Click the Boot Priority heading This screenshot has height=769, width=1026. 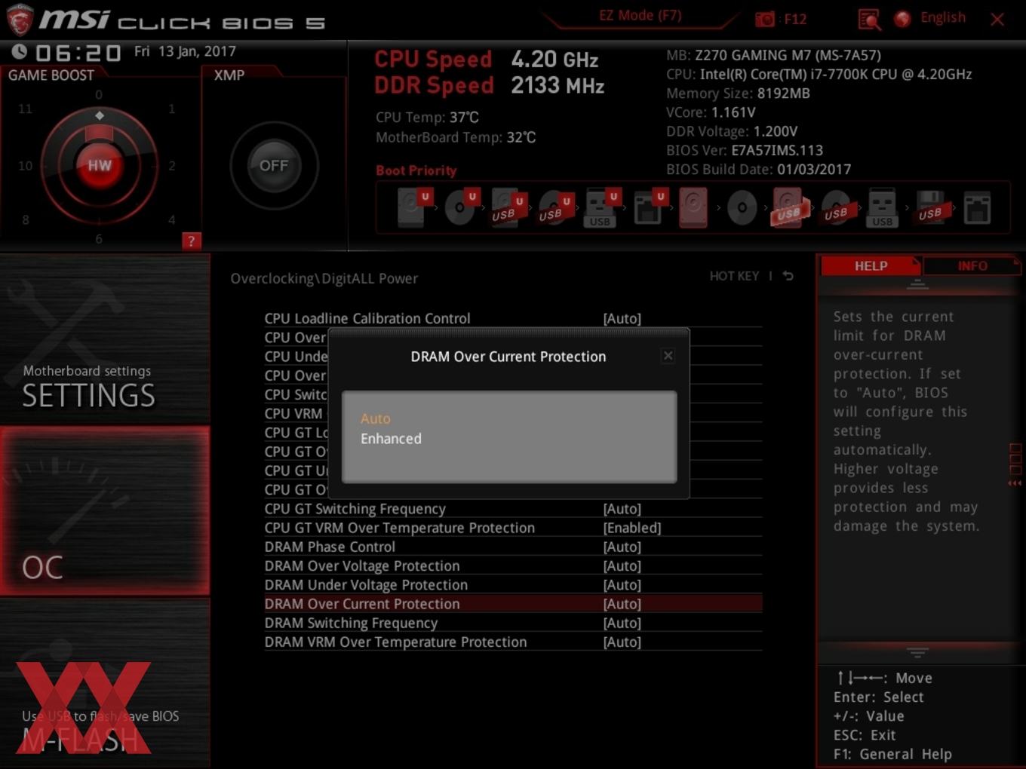coord(416,170)
